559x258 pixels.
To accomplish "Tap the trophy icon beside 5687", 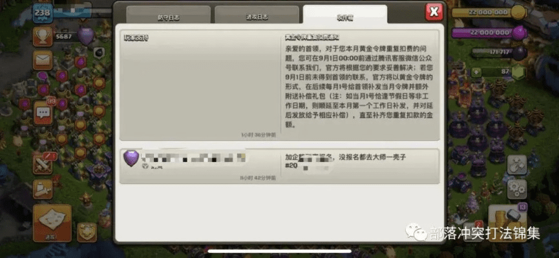I will pyautogui.click(x=43, y=37).
